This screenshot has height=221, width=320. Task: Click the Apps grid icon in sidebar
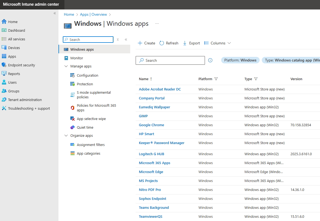click(x=4, y=56)
